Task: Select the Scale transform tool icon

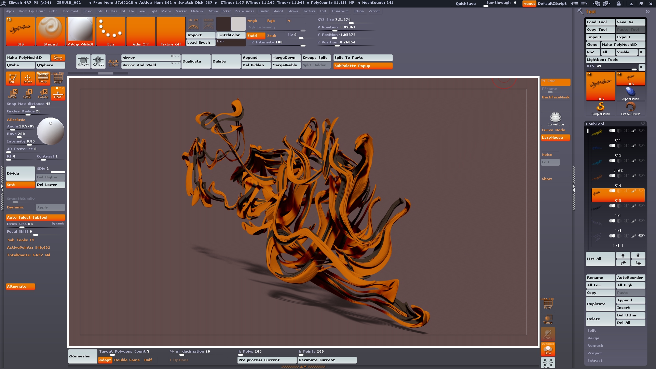Action: [x=28, y=93]
